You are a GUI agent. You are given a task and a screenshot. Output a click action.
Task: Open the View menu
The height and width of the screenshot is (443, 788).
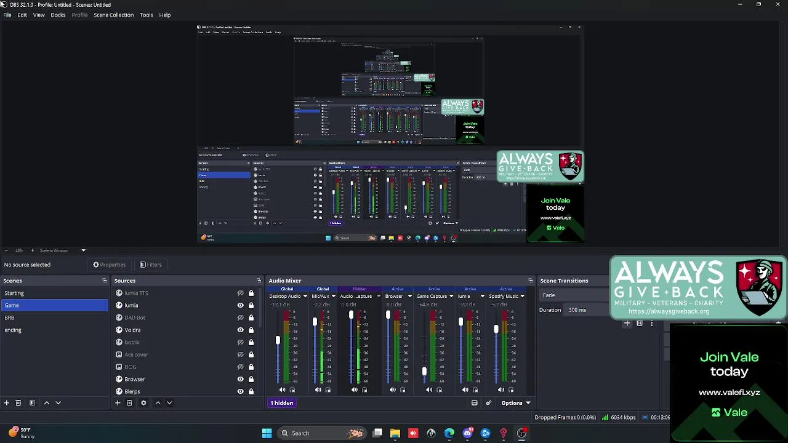[x=39, y=15]
